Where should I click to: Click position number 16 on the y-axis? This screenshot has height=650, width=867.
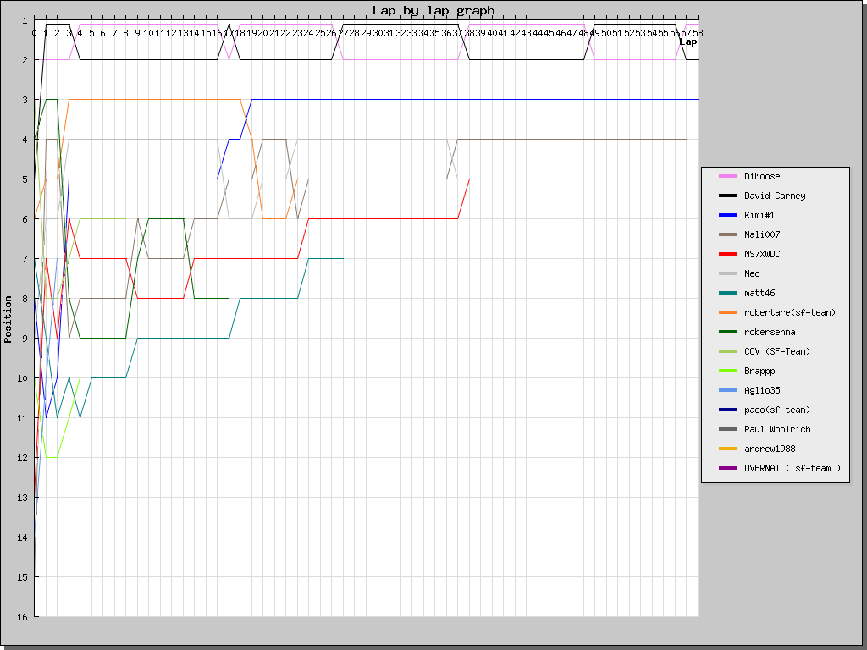(x=21, y=617)
